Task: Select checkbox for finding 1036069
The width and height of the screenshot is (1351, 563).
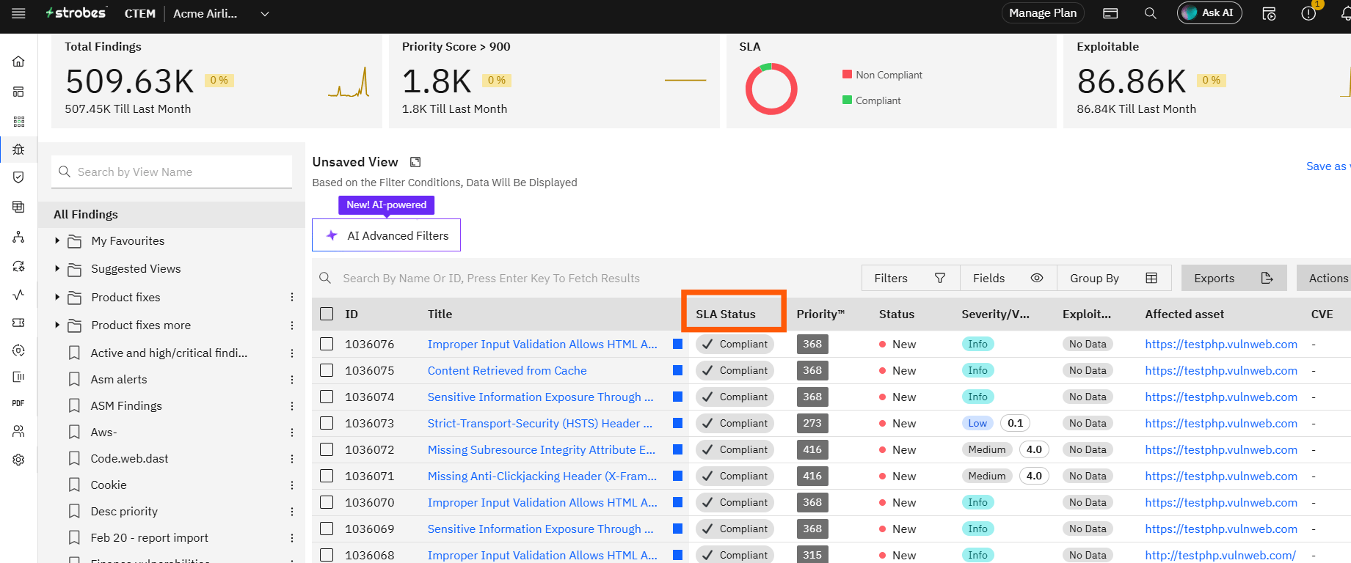Action: 327,529
